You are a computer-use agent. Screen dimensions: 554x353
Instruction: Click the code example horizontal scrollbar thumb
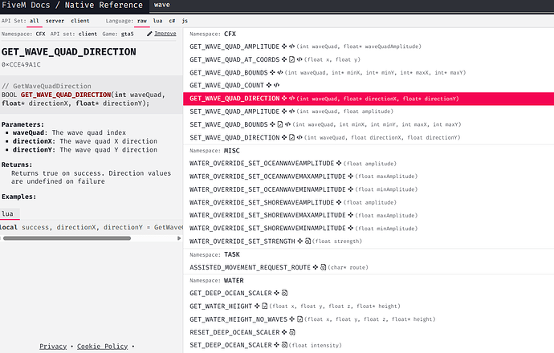(67, 238)
